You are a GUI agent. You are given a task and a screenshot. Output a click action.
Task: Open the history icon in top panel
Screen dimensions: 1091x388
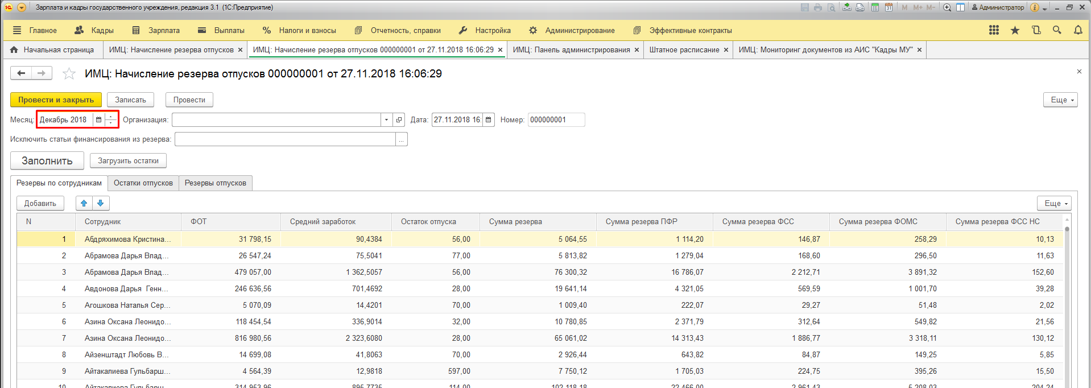(1036, 30)
